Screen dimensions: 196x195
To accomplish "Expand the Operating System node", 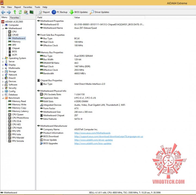I will [x=3, y=58].
